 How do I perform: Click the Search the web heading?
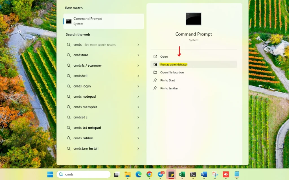[x=78, y=34]
